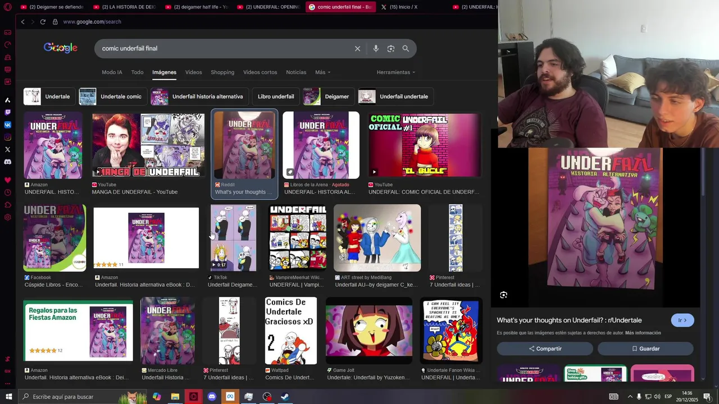Open the MANGA DE UNDERFAIL YouTube thumbnail
The image size is (719, 404).
pos(148,145)
